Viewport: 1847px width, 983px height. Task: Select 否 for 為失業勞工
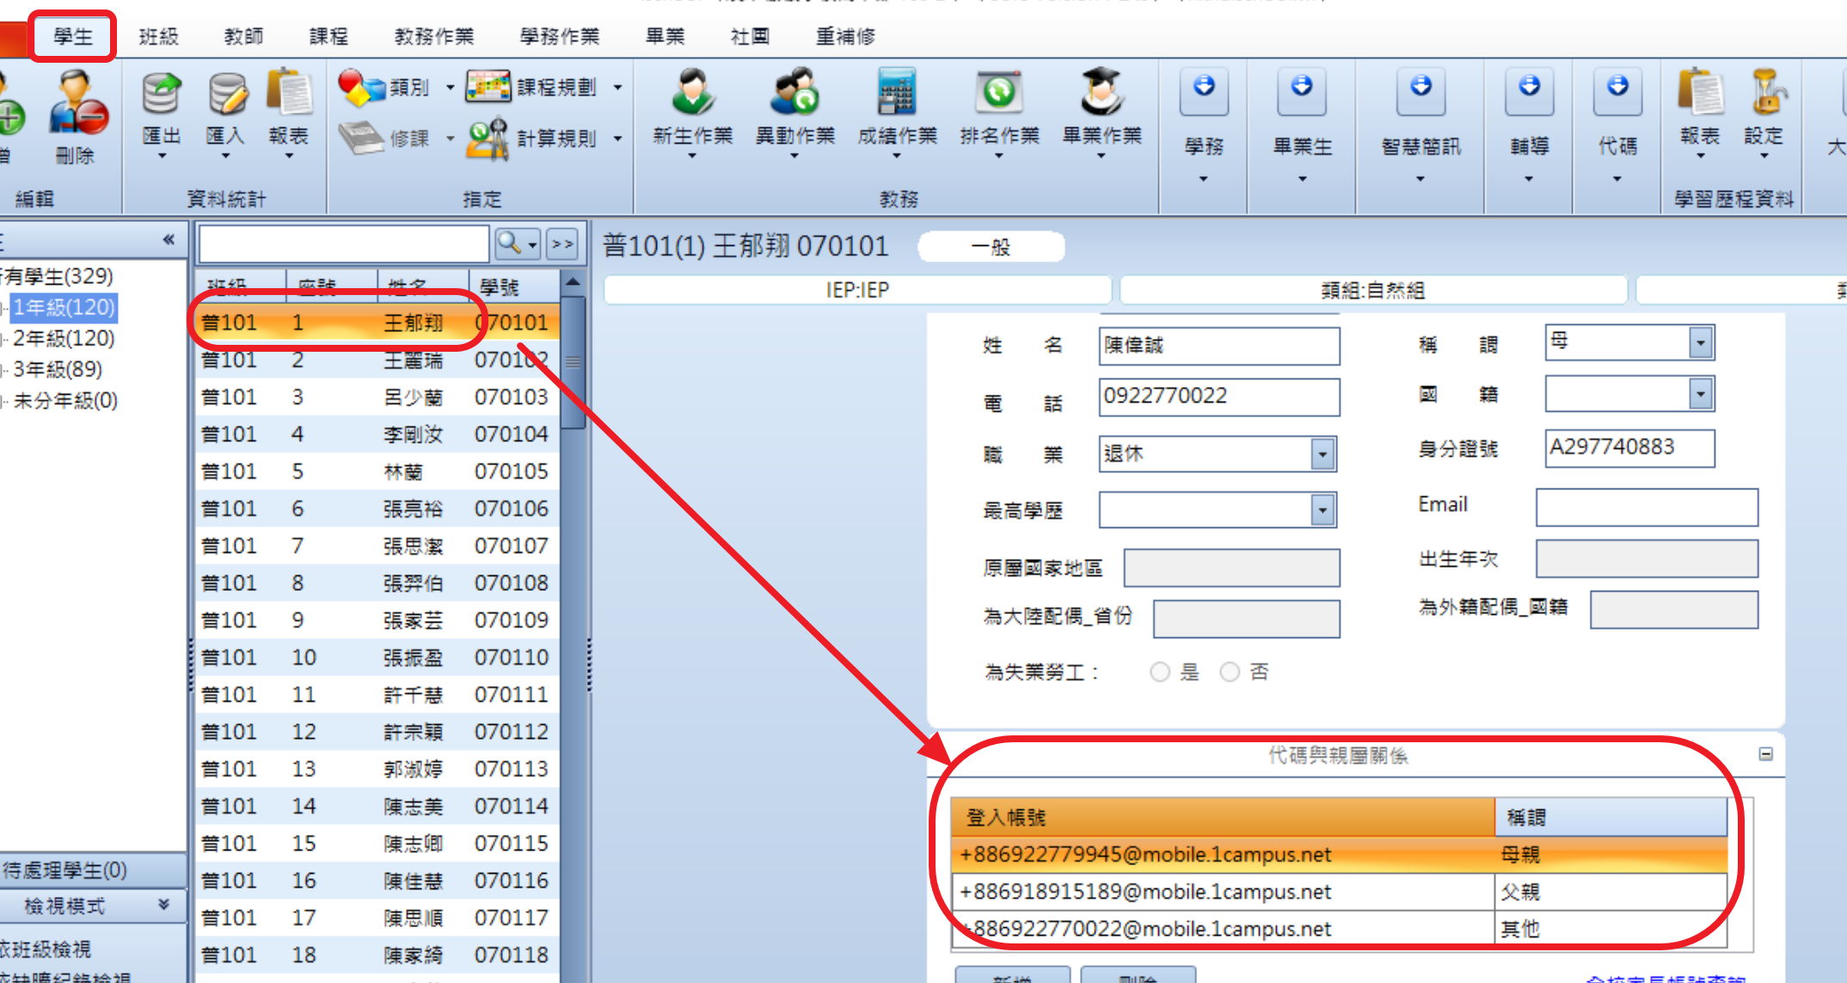pos(1230,672)
